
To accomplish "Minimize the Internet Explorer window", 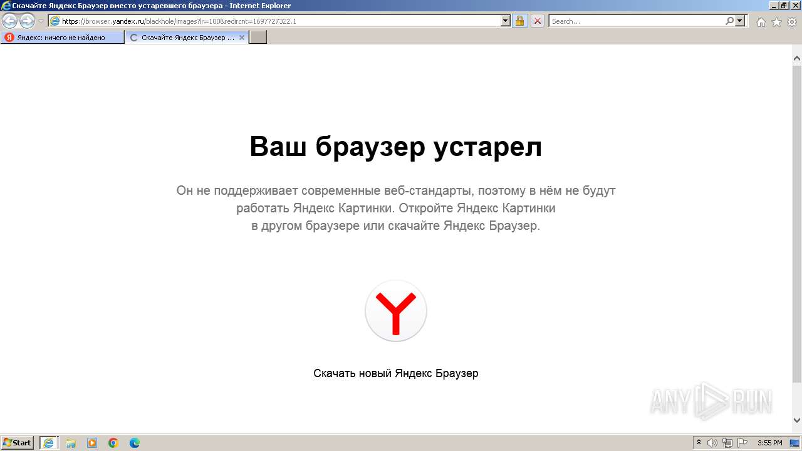I will coord(773,5).
